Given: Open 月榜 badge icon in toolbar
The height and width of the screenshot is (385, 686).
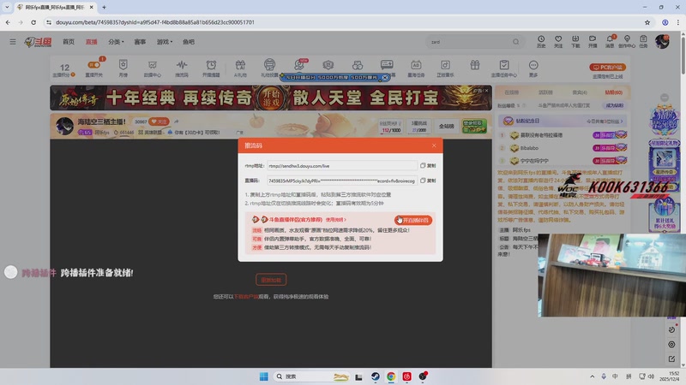Looking at the screenshot, I should 123,68.
